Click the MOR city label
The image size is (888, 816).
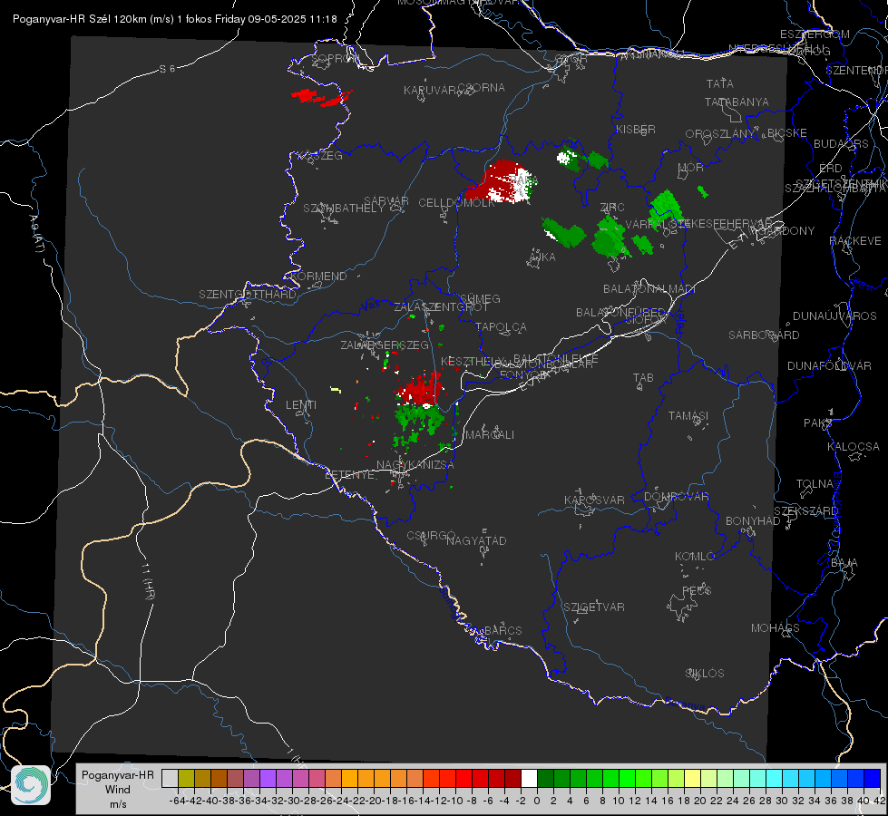pyautogui.click(x=690, y=168)
